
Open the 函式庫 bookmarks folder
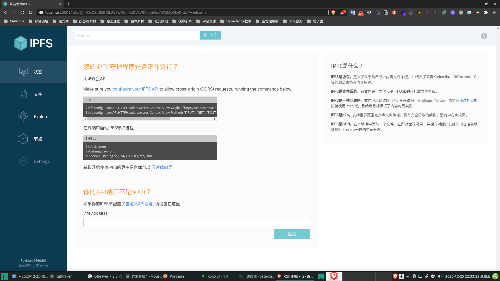click(x=61, y=21)
